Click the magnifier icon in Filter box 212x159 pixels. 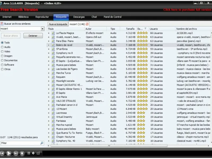tap(42, 143)
